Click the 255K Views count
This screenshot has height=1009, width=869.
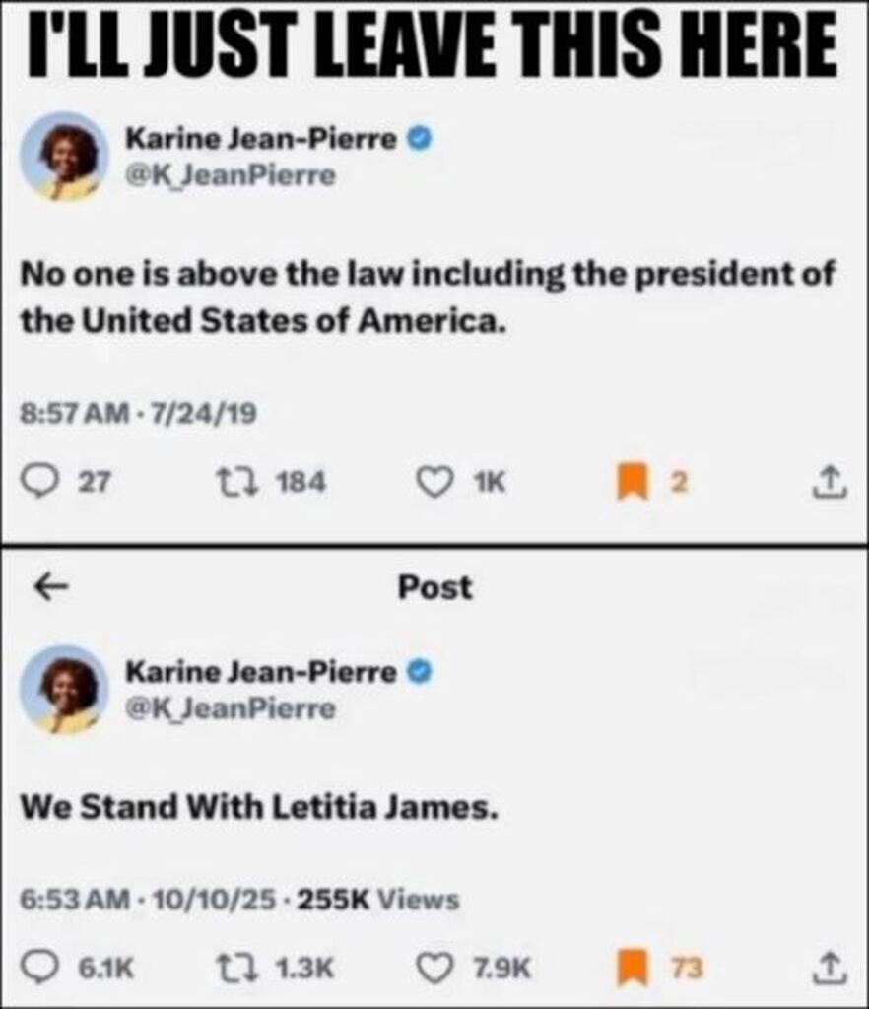point(378,899)
